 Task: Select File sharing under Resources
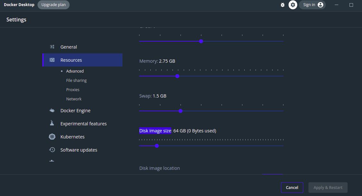click(76, 80)
